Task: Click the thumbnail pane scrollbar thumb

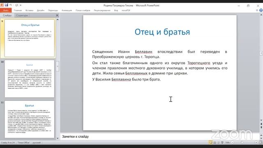Action: (x=58, y=66)
